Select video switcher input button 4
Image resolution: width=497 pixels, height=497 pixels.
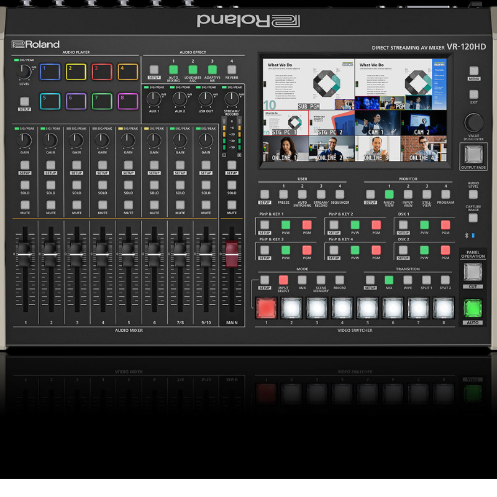point(341,307)
